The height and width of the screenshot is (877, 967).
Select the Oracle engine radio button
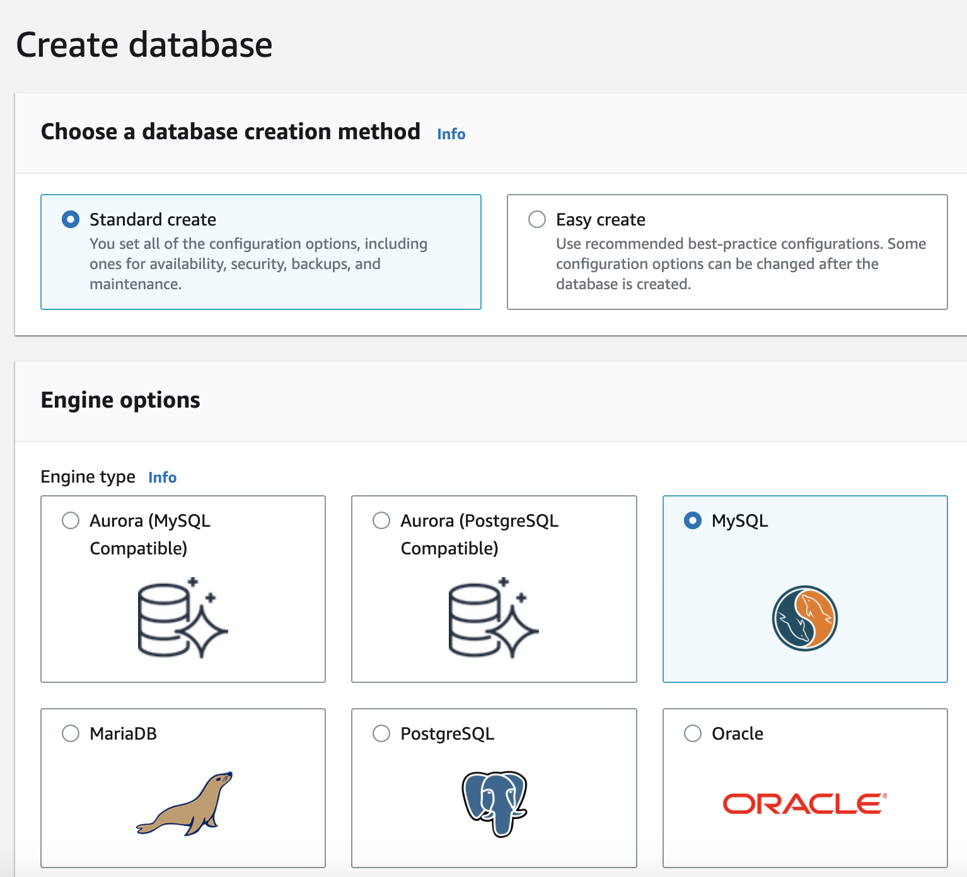pyautogui.click(x=693, y=733)
